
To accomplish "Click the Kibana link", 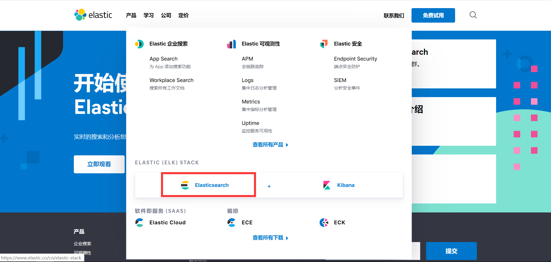I will point(346,185).
